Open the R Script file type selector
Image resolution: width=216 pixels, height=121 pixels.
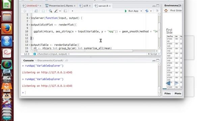pyautogui.click(x=154, y=54)
